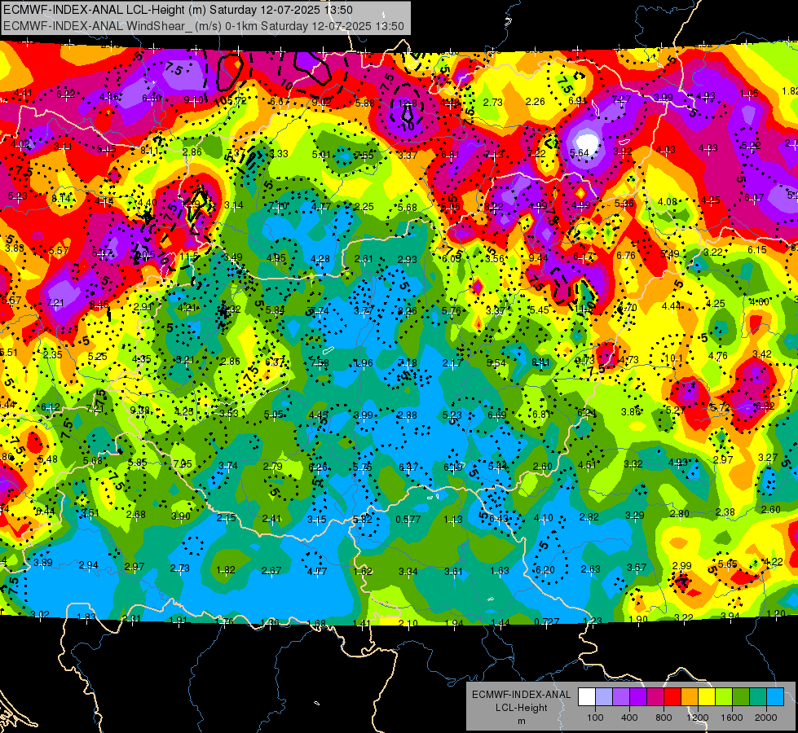Click the WindShear 0-1km header line
This screenshot has height=733, width=798.
pos(204,26)
